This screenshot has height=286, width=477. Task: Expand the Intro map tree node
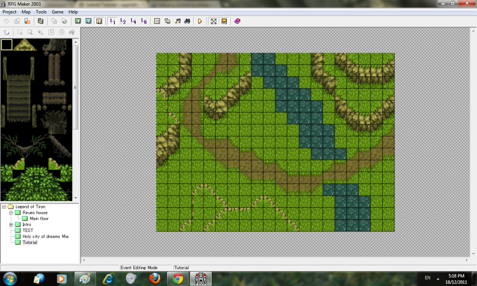click(11, 225)
